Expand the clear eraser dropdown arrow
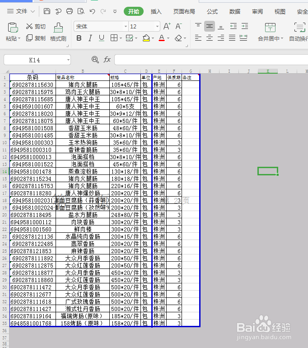 [x=185, y=38]
